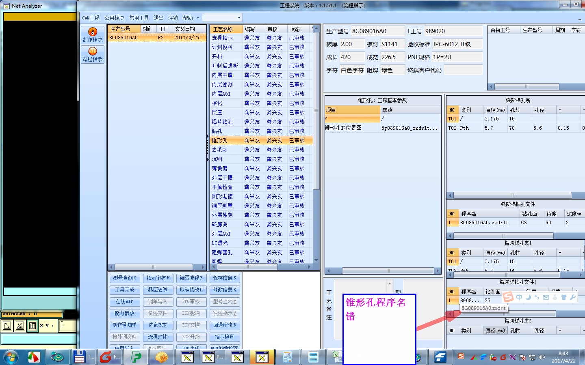The image size is (585, 365).
Task: Click the 制作通知单 button
Action: point(125,325)
